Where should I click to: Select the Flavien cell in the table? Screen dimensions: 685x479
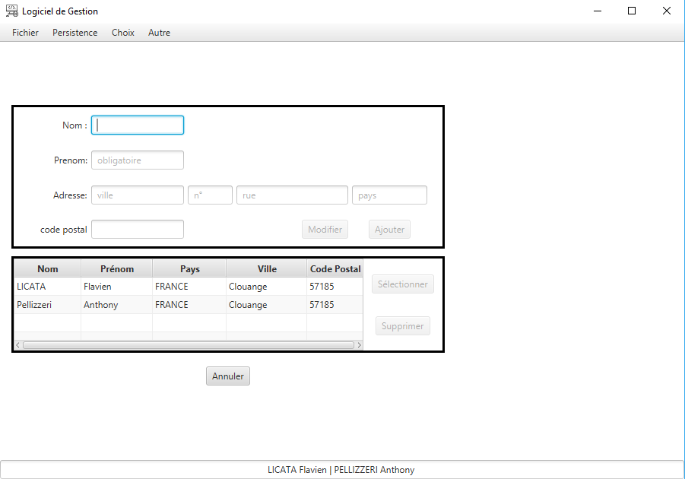(117, 287)
